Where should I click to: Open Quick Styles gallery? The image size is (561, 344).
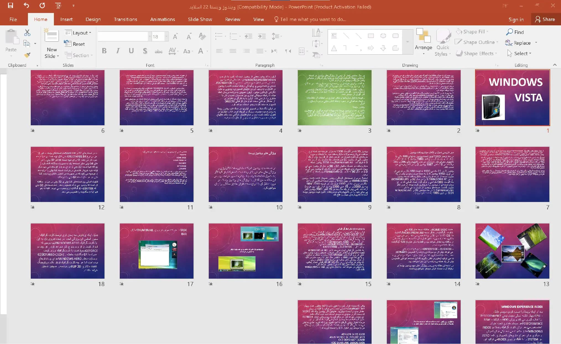point(443,43)
